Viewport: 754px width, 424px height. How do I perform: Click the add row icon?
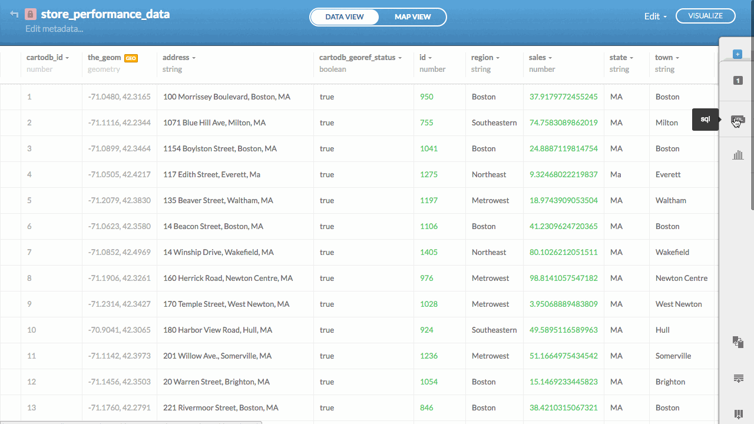click(x=739, y=377)
